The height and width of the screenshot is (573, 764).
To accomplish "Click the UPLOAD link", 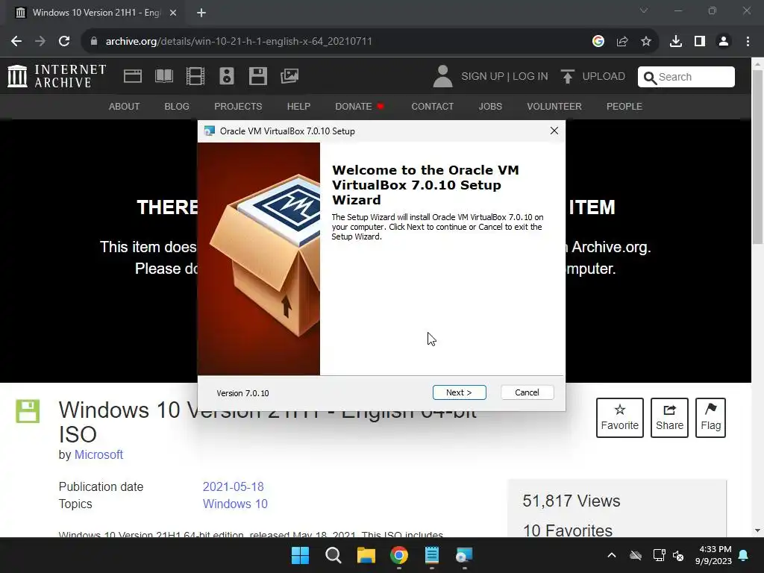I will 593,77.
